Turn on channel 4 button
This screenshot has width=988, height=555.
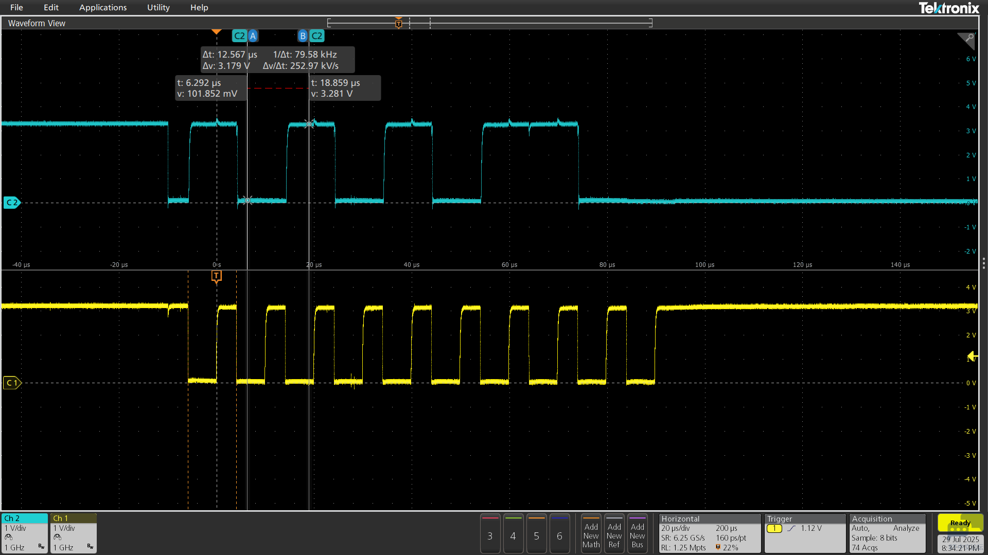[x=513, y=533]
